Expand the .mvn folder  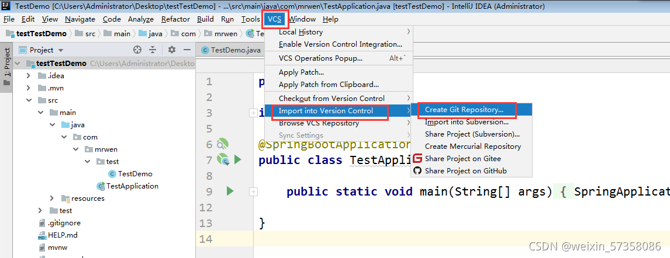coord(29,88)
